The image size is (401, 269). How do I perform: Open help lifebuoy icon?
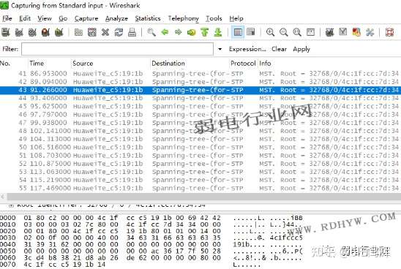(x=389, y=32)
